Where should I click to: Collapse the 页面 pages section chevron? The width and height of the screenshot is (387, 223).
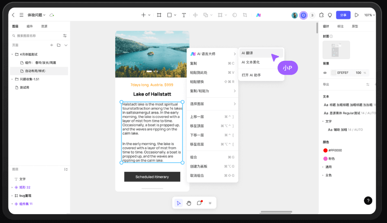pos(66,45)
